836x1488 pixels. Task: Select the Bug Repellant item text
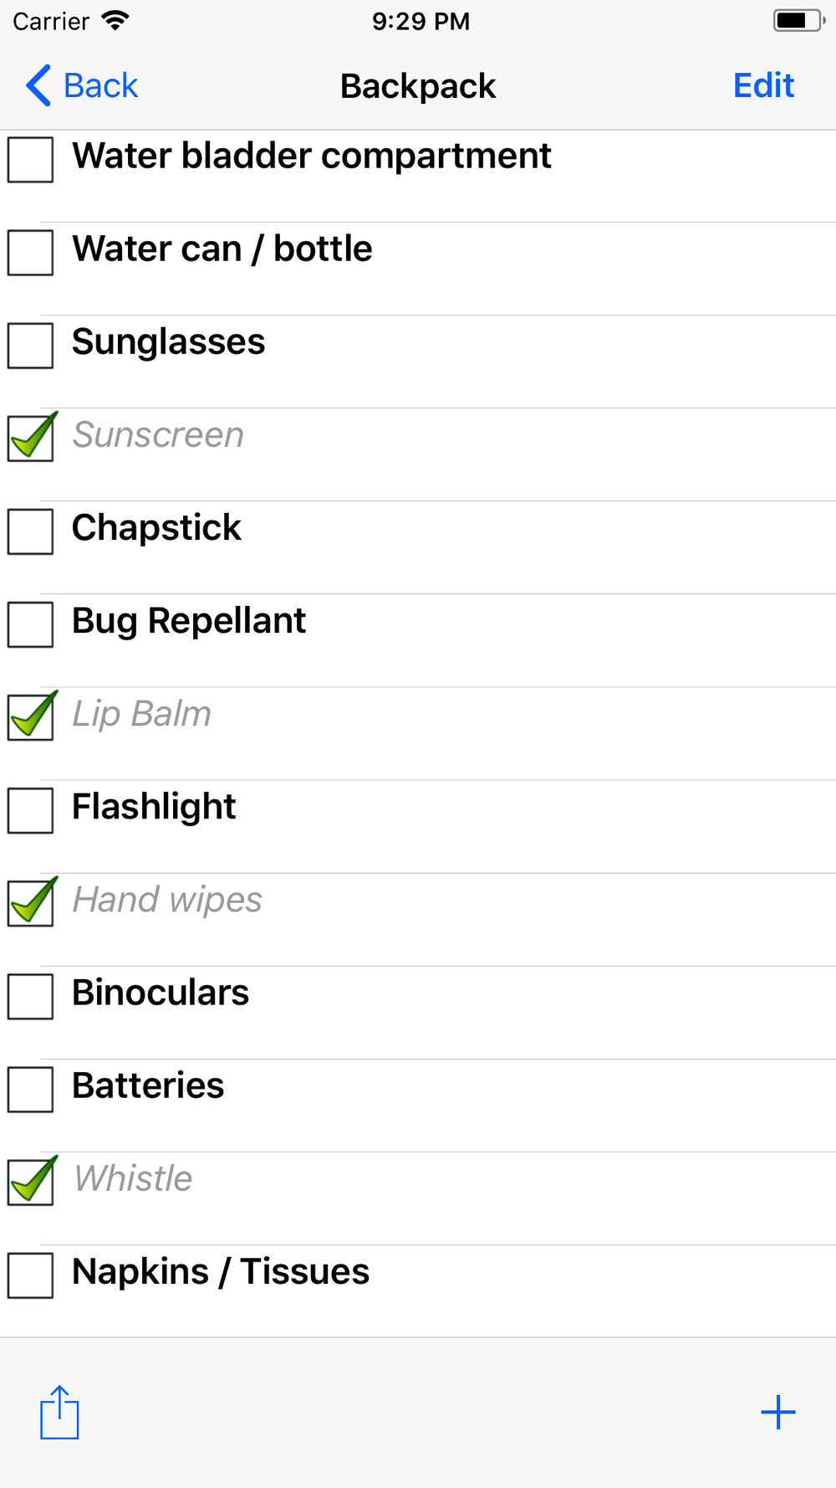click(189, 622)
